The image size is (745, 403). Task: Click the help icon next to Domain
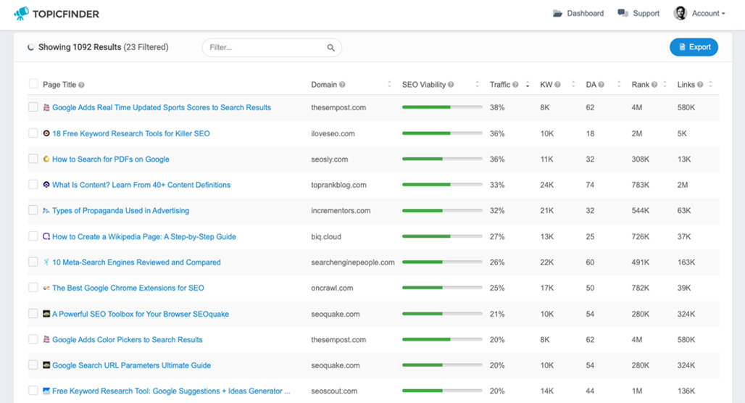[x=342, y=85]
